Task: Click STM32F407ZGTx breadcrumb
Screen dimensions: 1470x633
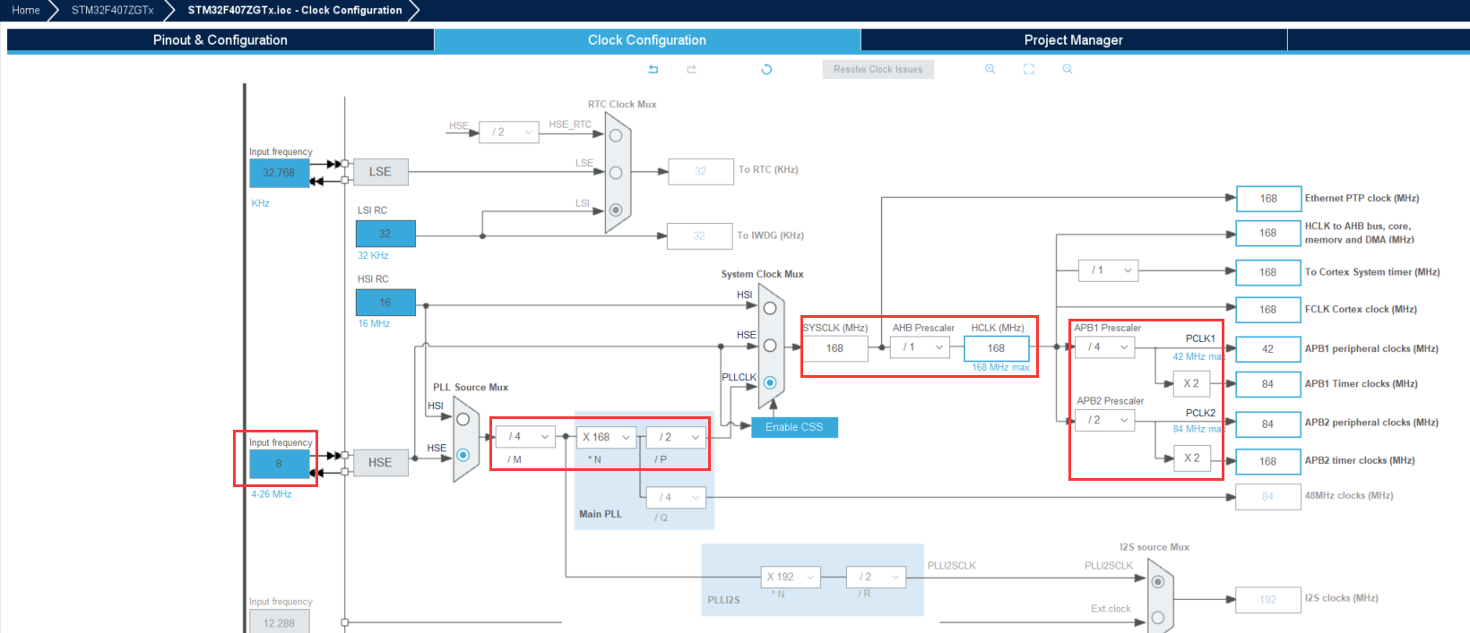Action: tap(113, 10)
